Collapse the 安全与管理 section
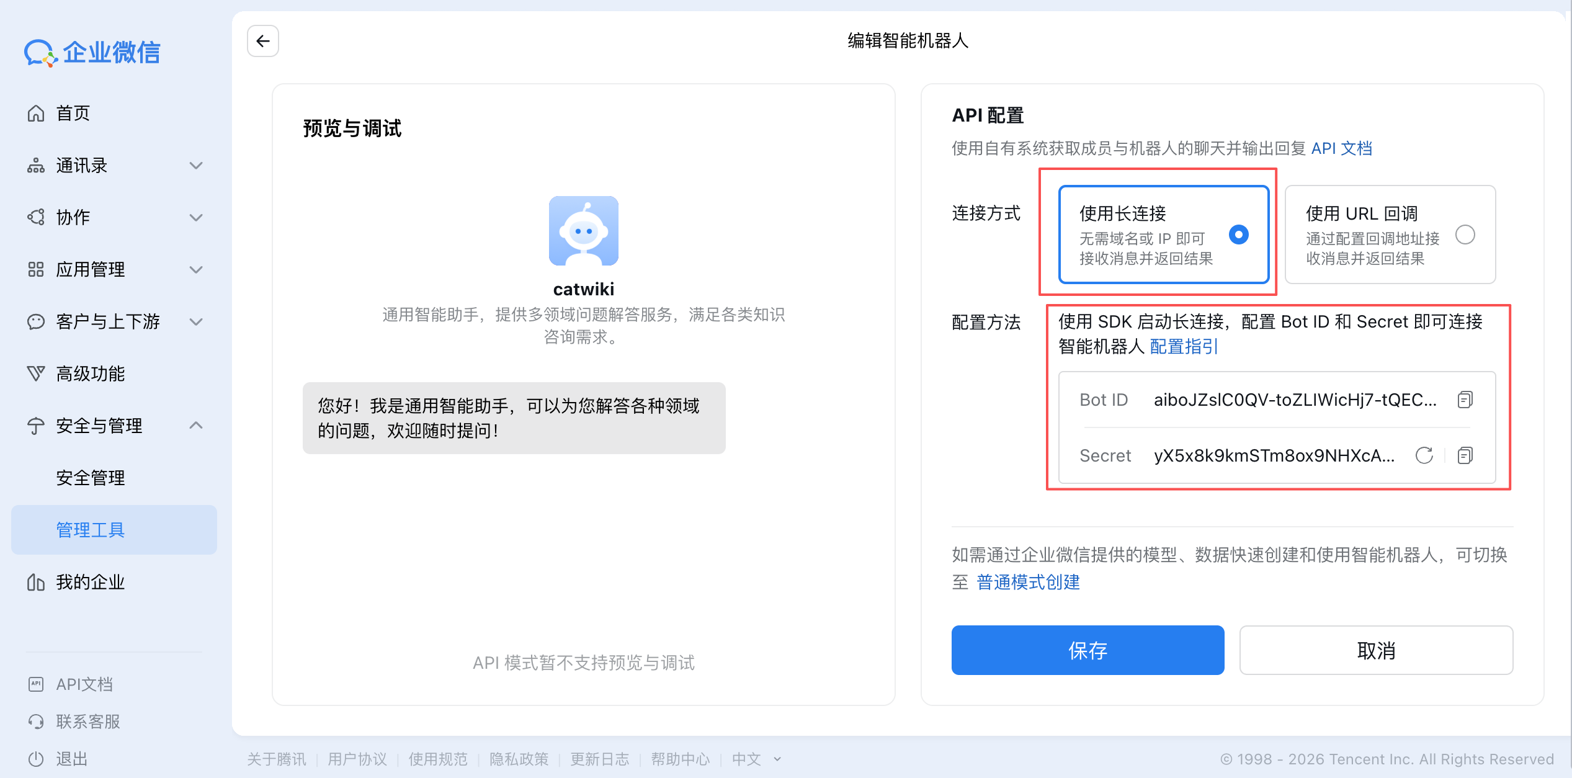 [x=197, y=425]
